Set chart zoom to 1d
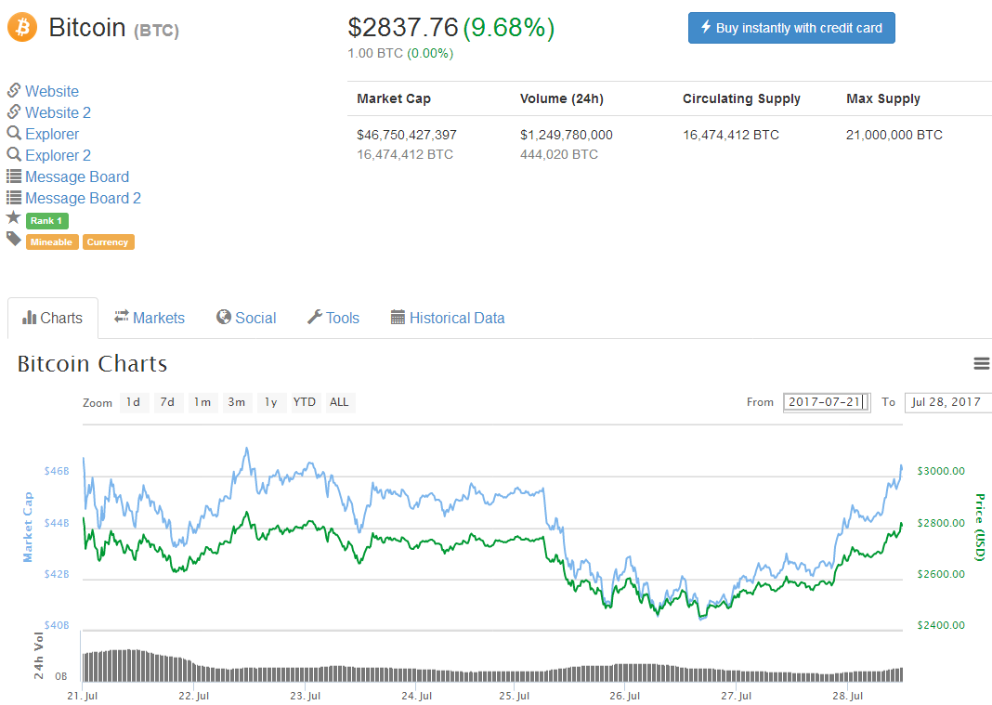This screenshot has width=992, height=705. pos(134,402)
